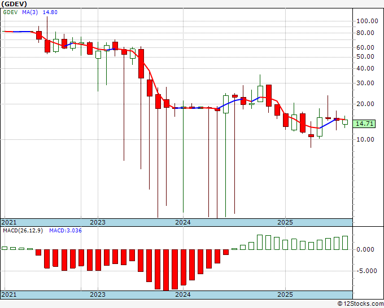This screenshot has width=384, height=308.
Task: Select the 20.00 price axis label
Action: point(365,104)
